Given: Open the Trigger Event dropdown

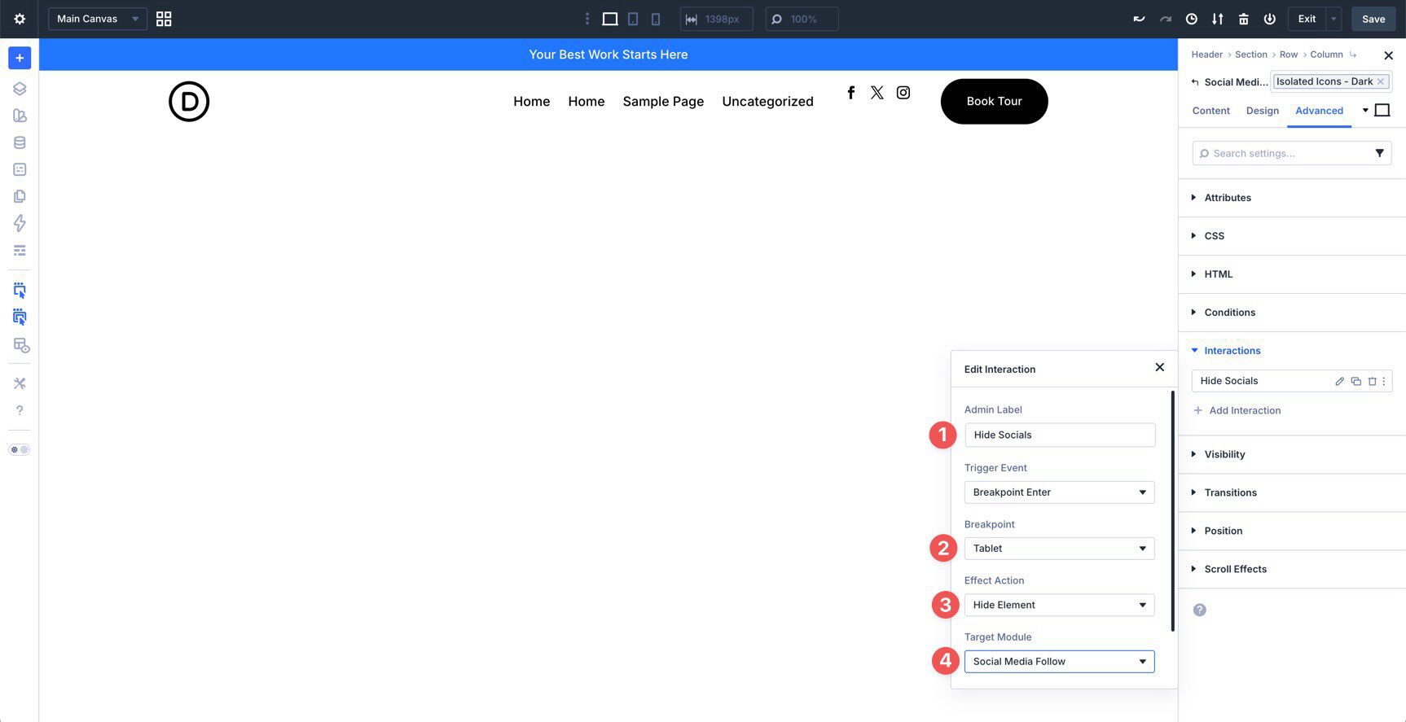Looking at the screenshot, I should 1059,492.
